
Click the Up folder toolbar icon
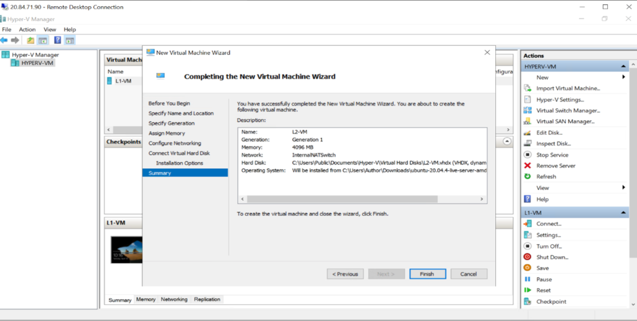[x=30, y=40]
